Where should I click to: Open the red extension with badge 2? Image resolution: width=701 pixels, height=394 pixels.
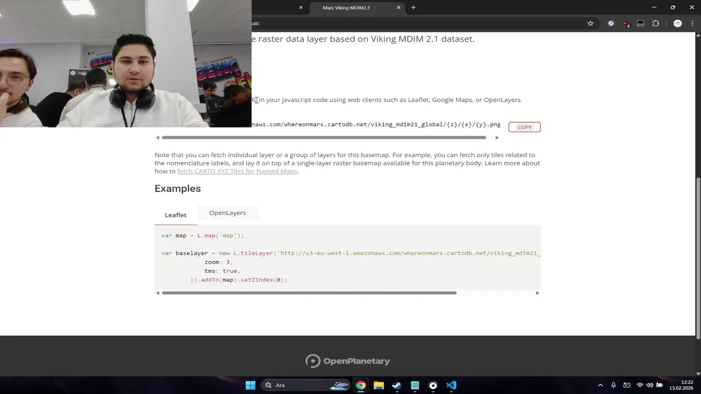[x=626, y=24]
